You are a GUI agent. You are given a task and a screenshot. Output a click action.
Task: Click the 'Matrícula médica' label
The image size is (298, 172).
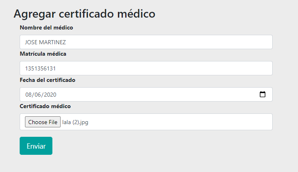[x=43, y=54]
